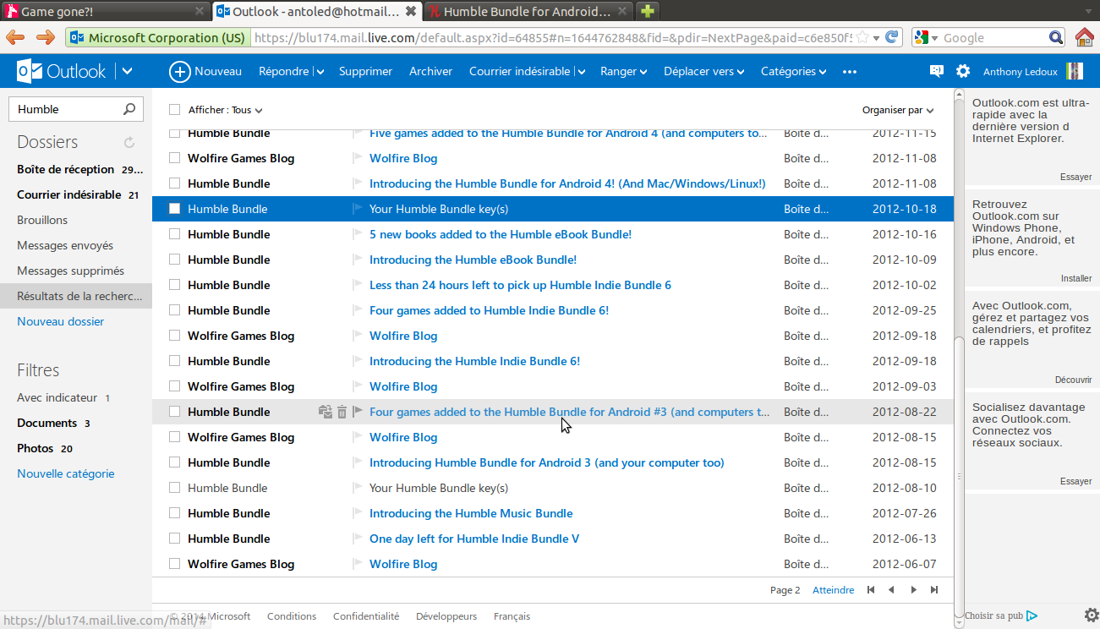Click the Outlook logo
The image size is (1100, 629).
[62, 71]
